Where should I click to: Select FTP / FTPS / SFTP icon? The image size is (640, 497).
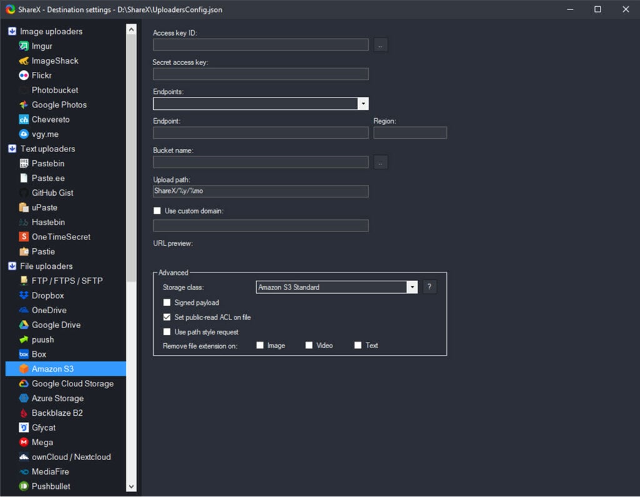click(x=24, y=281)
